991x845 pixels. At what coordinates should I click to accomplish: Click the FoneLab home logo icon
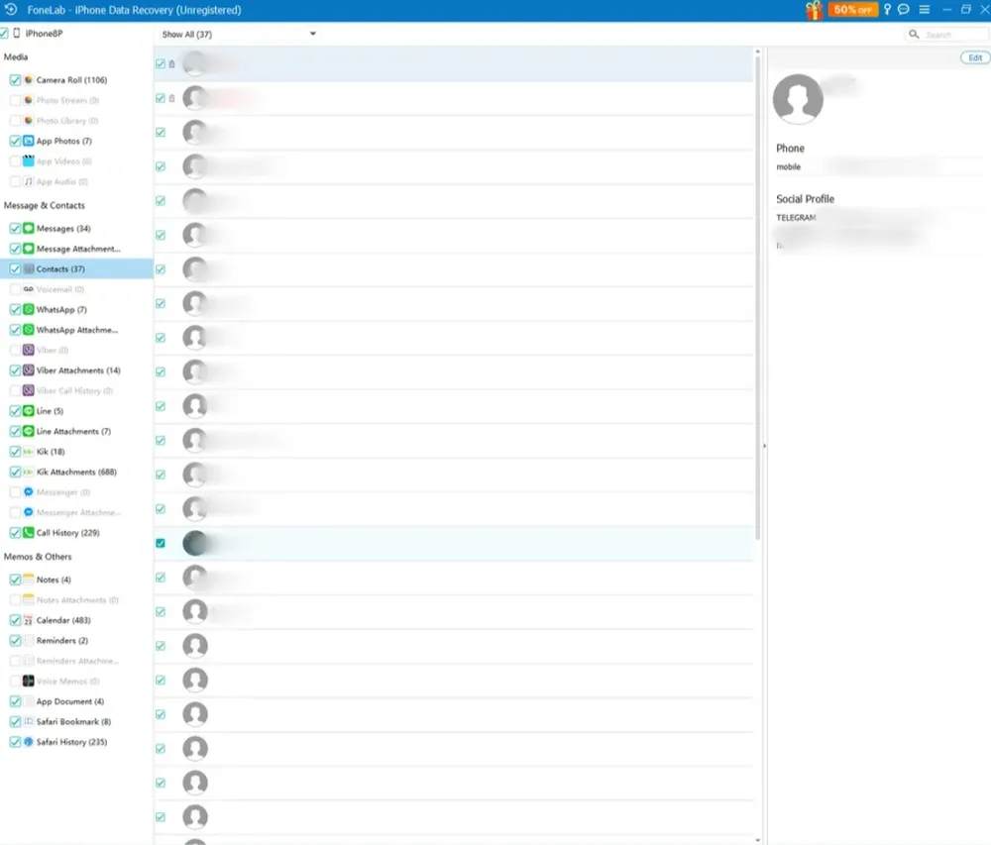(11, 10)
